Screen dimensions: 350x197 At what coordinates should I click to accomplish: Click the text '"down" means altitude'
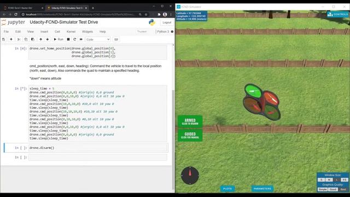click(x=45, y=78)
